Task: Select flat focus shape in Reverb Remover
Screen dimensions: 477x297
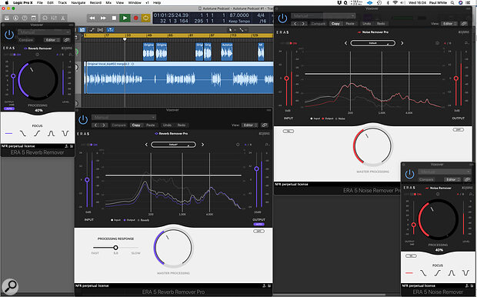Action: [x=8, y=133]
